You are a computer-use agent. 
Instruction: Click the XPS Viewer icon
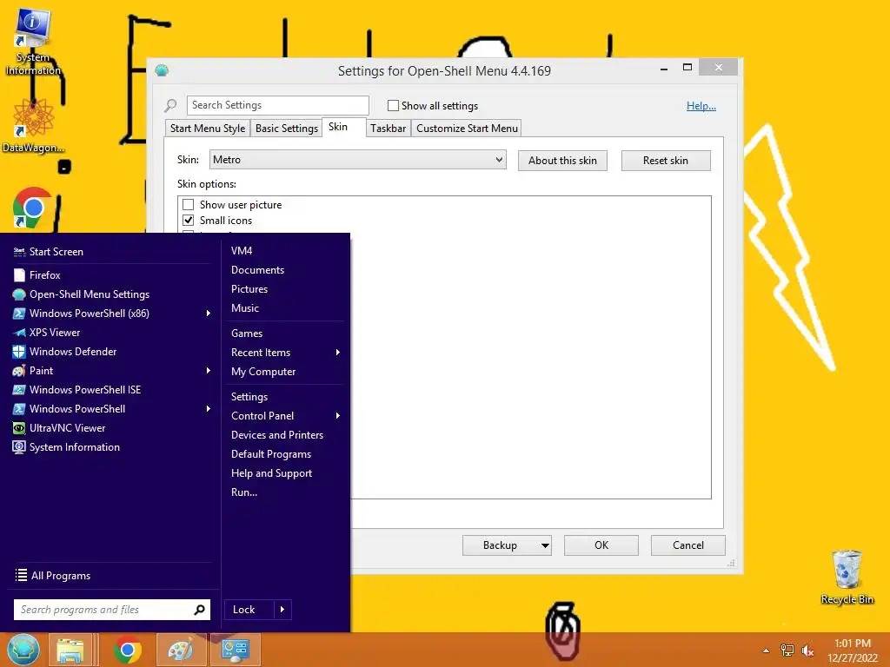(19, 333)
